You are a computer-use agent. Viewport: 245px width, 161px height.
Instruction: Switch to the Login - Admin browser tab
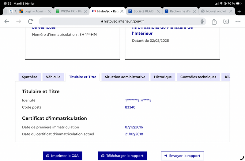click(x=32, y=11)
